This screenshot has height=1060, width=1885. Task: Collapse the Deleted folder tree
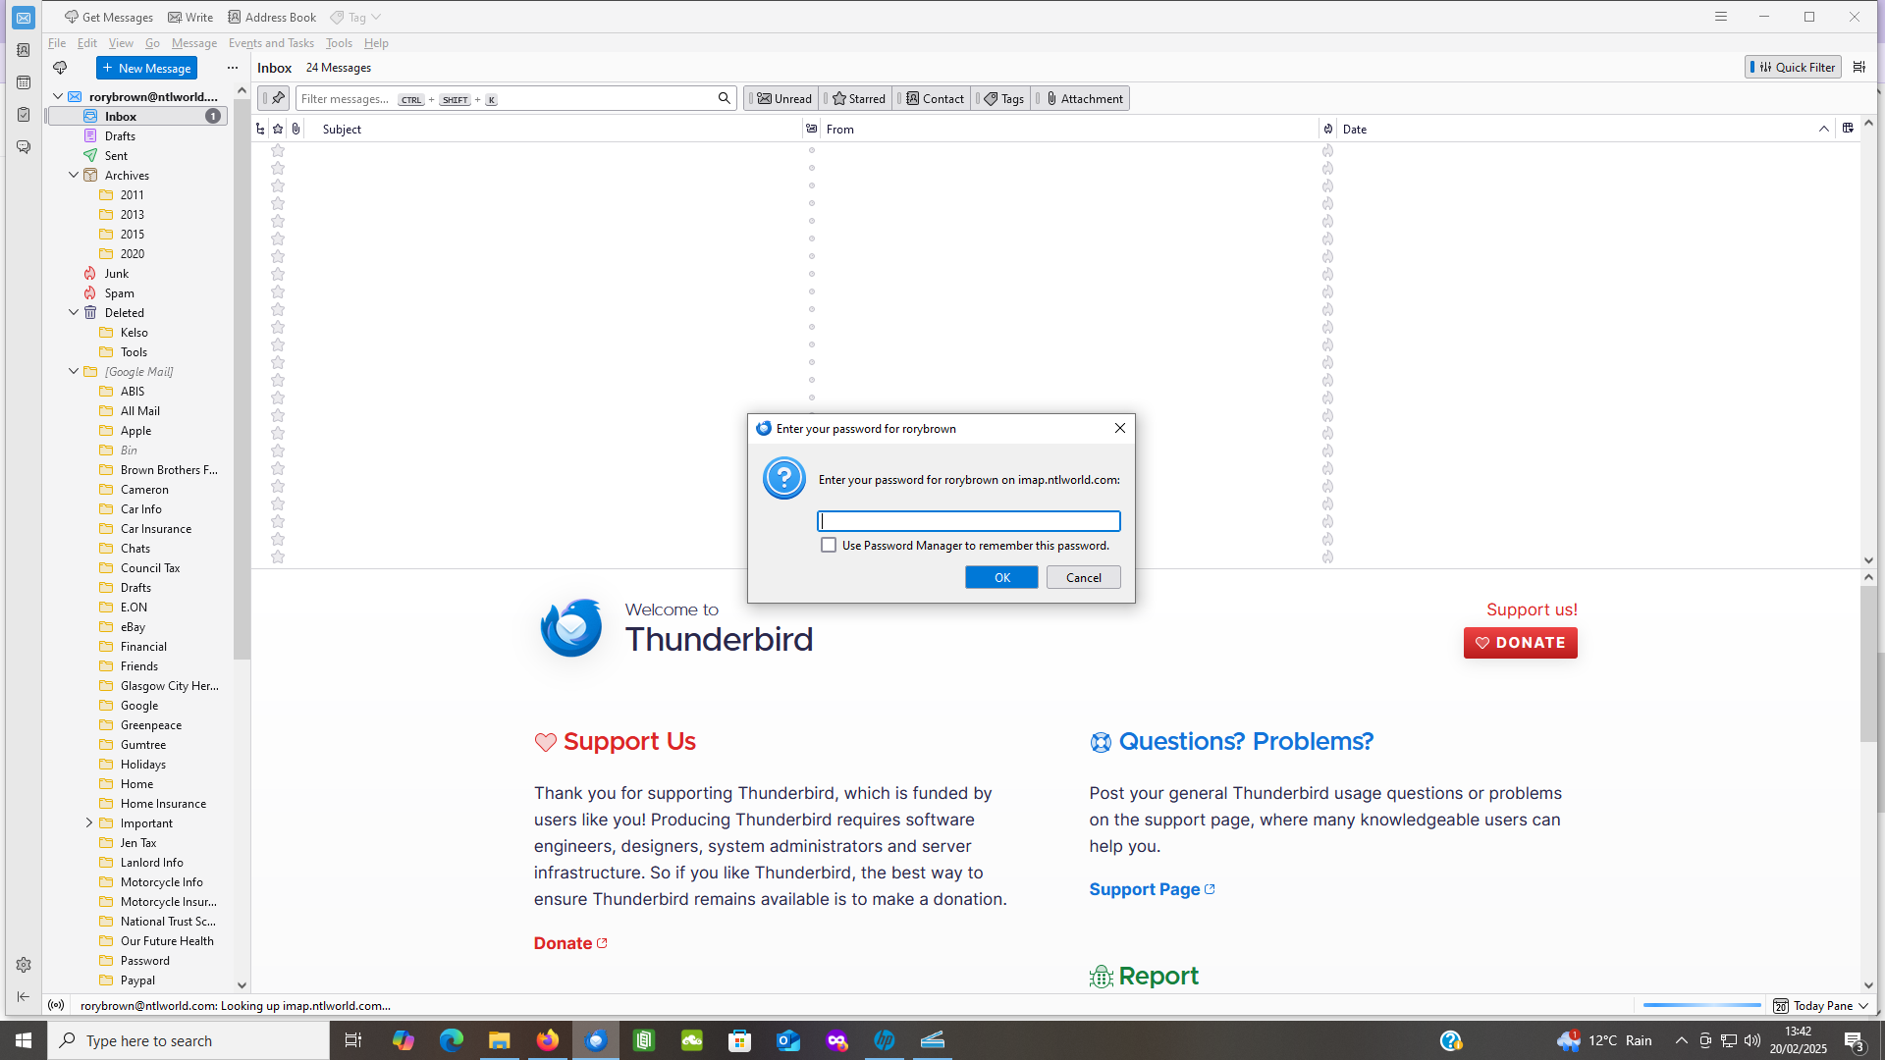pyautogui.click(x=74, y=312)
